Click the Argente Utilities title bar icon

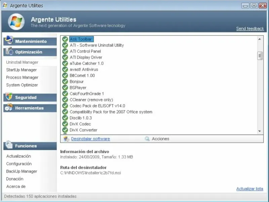5,5
